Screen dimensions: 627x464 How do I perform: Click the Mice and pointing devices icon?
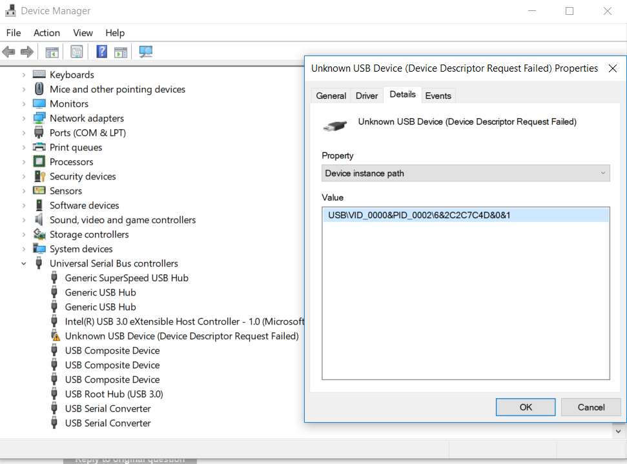39,88
